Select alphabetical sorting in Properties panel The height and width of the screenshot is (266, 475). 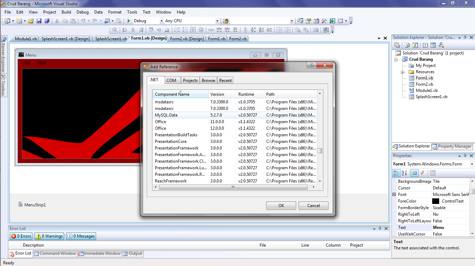(x=403, y=173)
